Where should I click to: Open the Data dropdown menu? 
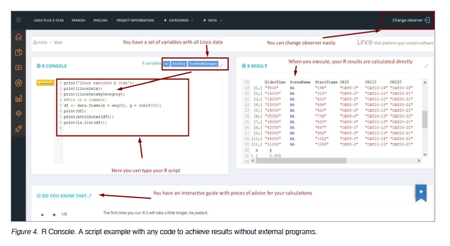point(213,20)
